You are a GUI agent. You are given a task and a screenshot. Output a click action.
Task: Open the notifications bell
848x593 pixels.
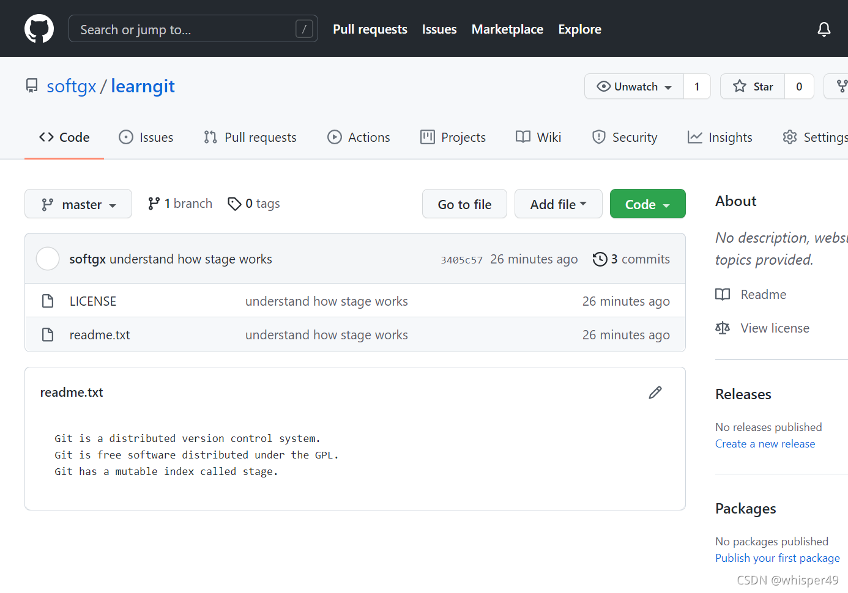(x=824, y=29)
